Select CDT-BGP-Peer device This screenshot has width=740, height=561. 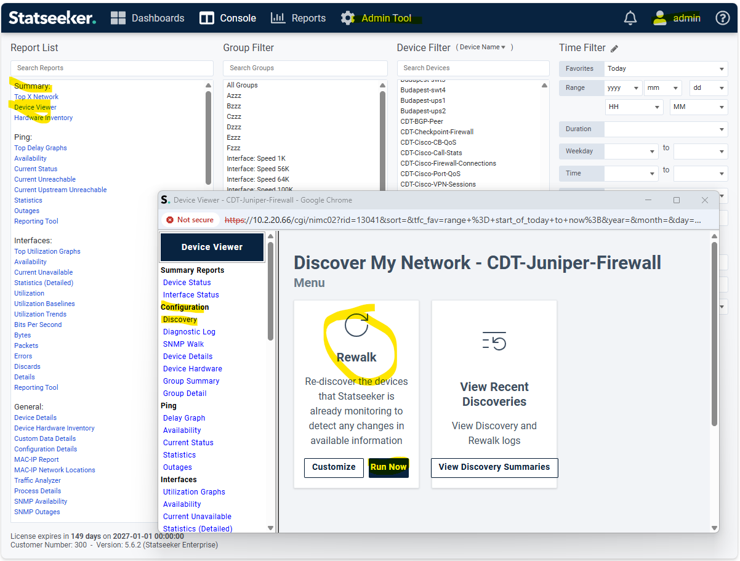[x=422, y=121]
